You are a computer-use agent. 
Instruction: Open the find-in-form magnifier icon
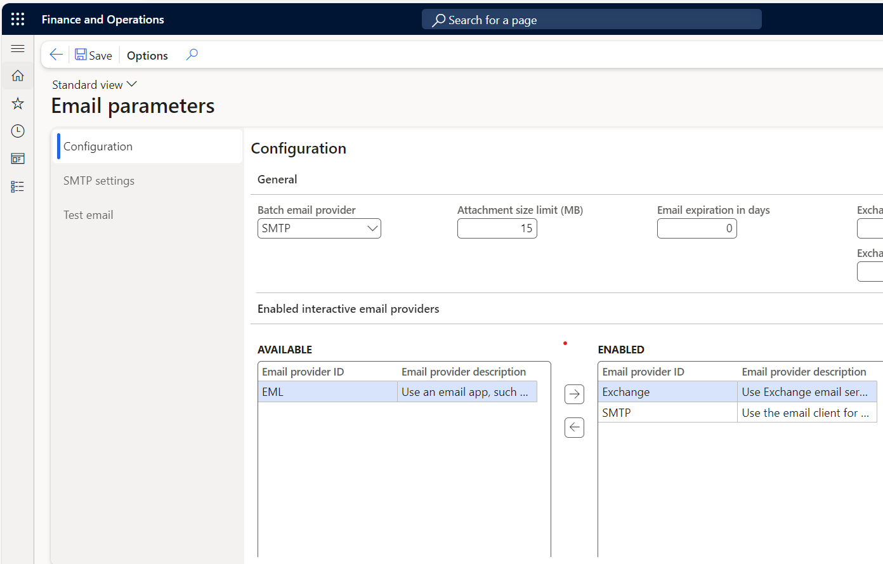coord(192,55)
